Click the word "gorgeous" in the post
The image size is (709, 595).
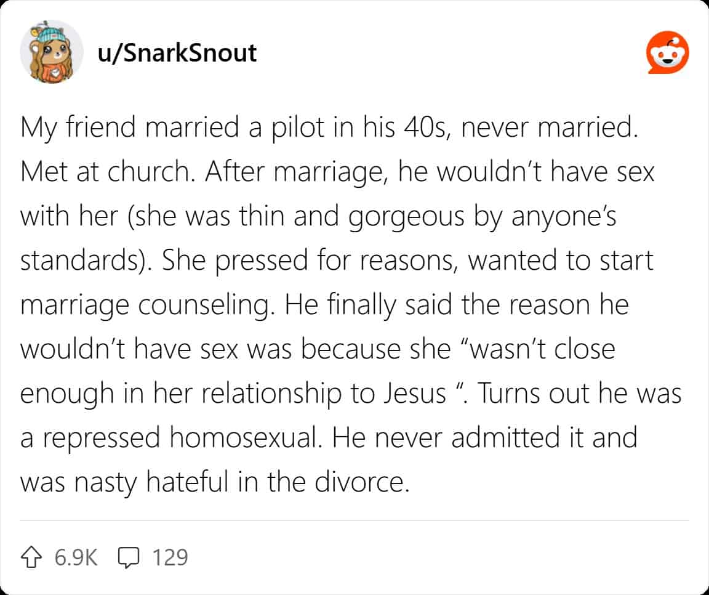click(393, 217)
